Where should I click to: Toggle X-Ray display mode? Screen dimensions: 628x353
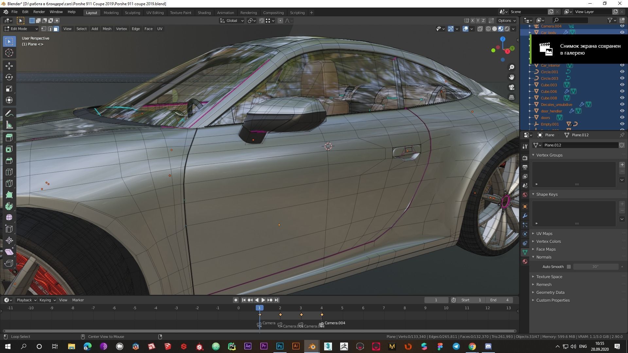tap(480, 29)
